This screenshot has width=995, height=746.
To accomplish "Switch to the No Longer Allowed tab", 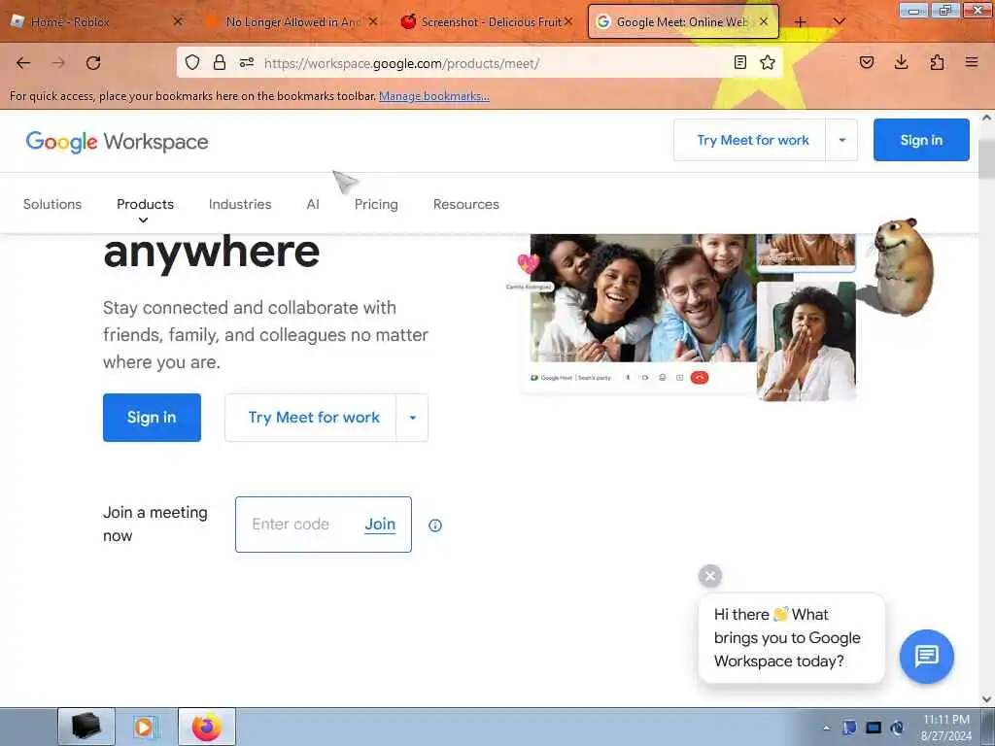I will point(292,21).
